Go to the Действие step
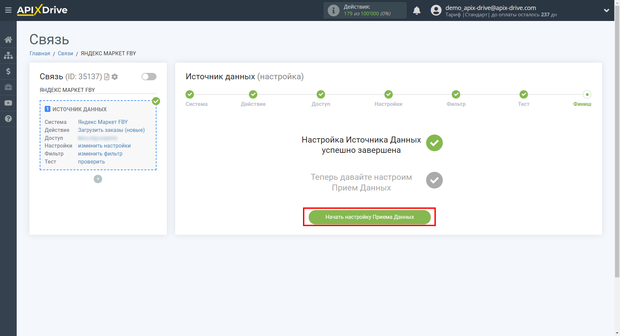The height and width of the screenshot is (336, 620). click(x=253, y=94)
